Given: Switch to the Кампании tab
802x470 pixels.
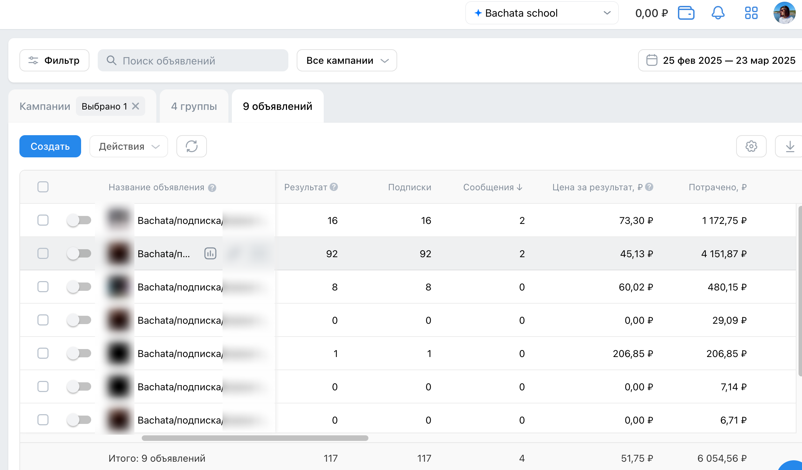Looking at the screenshot, I should click(x=45, y=106).
